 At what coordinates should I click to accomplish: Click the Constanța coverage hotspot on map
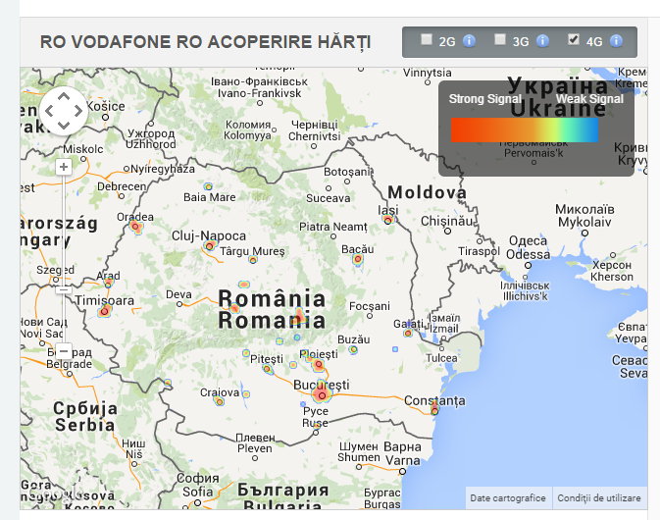(x=433, y=407)
